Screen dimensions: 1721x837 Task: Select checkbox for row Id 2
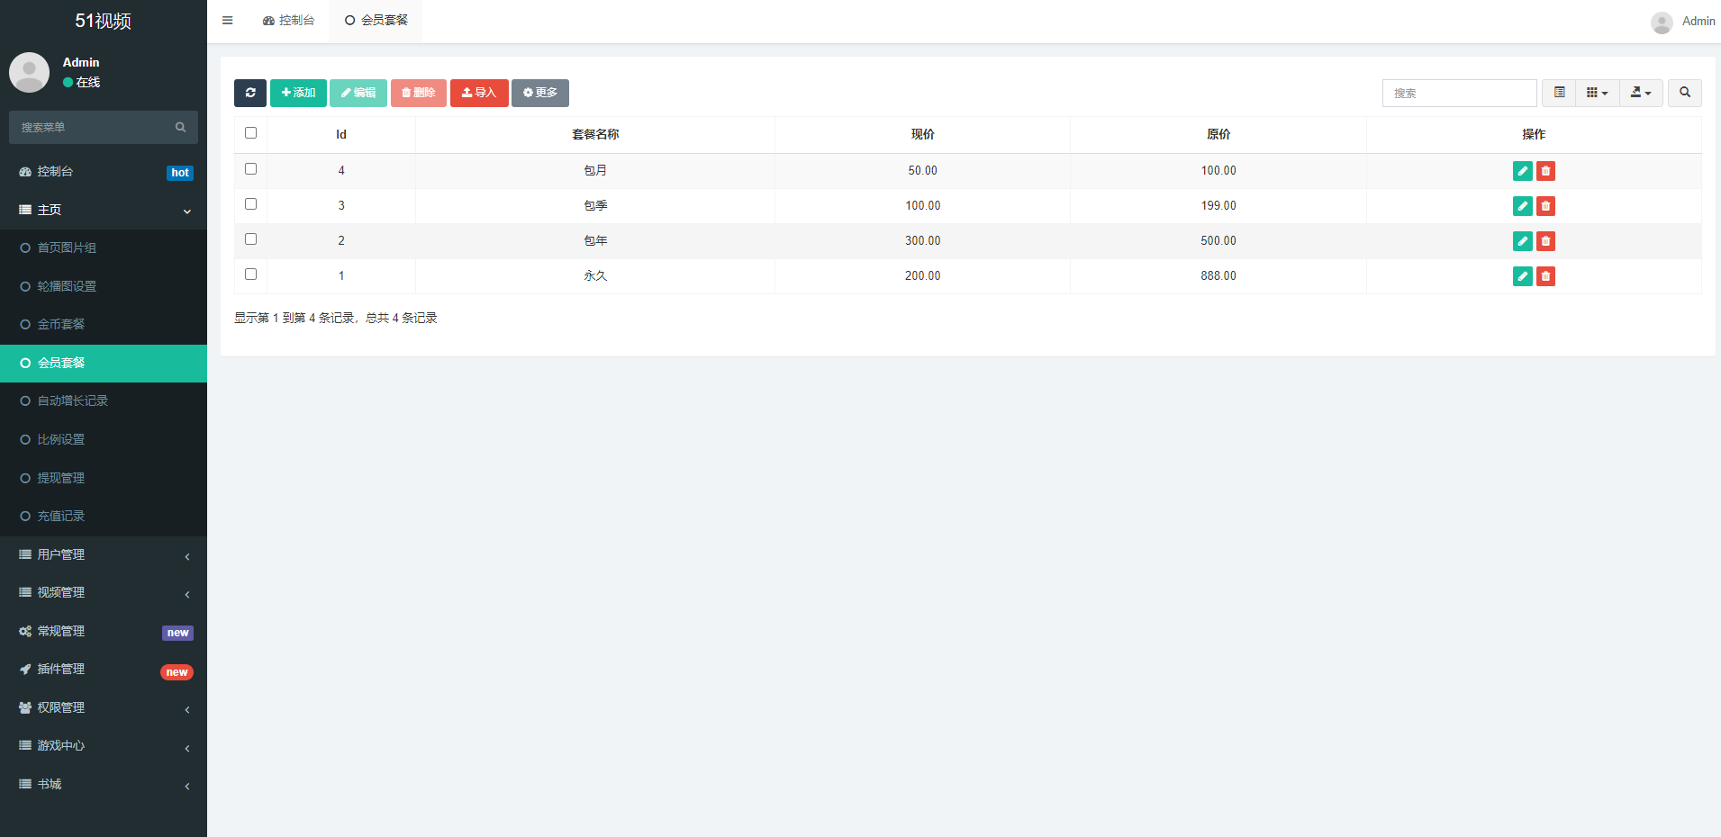[x=251, y=239]
